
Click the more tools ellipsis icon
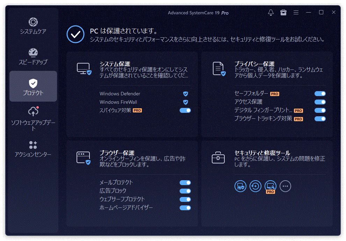(x=285, y=186)
